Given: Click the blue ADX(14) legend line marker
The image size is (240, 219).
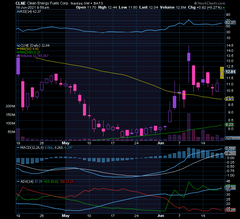Looking at the screenshot, I should (x=18, y=182).
